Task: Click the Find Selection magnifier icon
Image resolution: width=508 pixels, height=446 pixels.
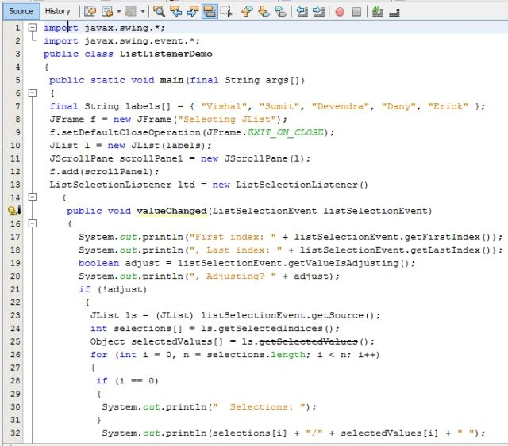Action: (x=159, y=12)
